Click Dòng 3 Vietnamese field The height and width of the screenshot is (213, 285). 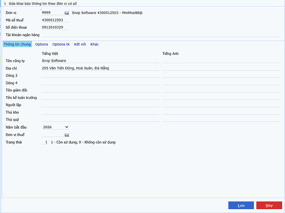click(101, 75)
